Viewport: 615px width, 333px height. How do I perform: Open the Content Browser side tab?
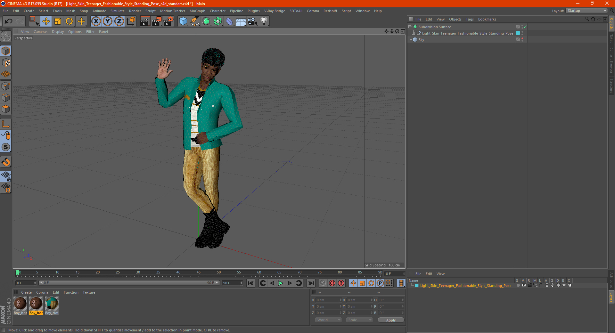pyautogui.click(x=611, y=60)
